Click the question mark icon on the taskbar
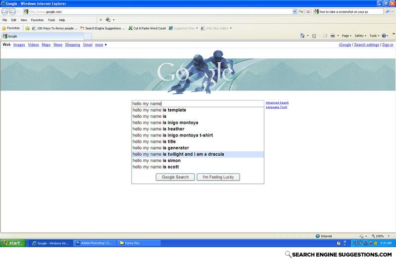 (339, 243)
